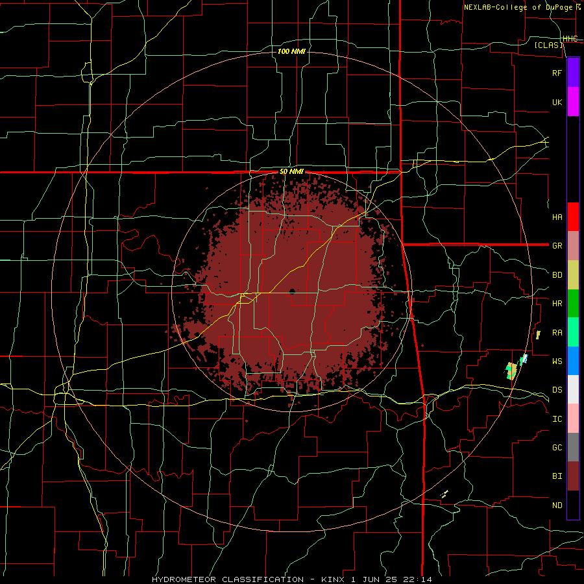Click the IC legend label
The width and height of the screenshot is (584, 584).
coord(557,419)
